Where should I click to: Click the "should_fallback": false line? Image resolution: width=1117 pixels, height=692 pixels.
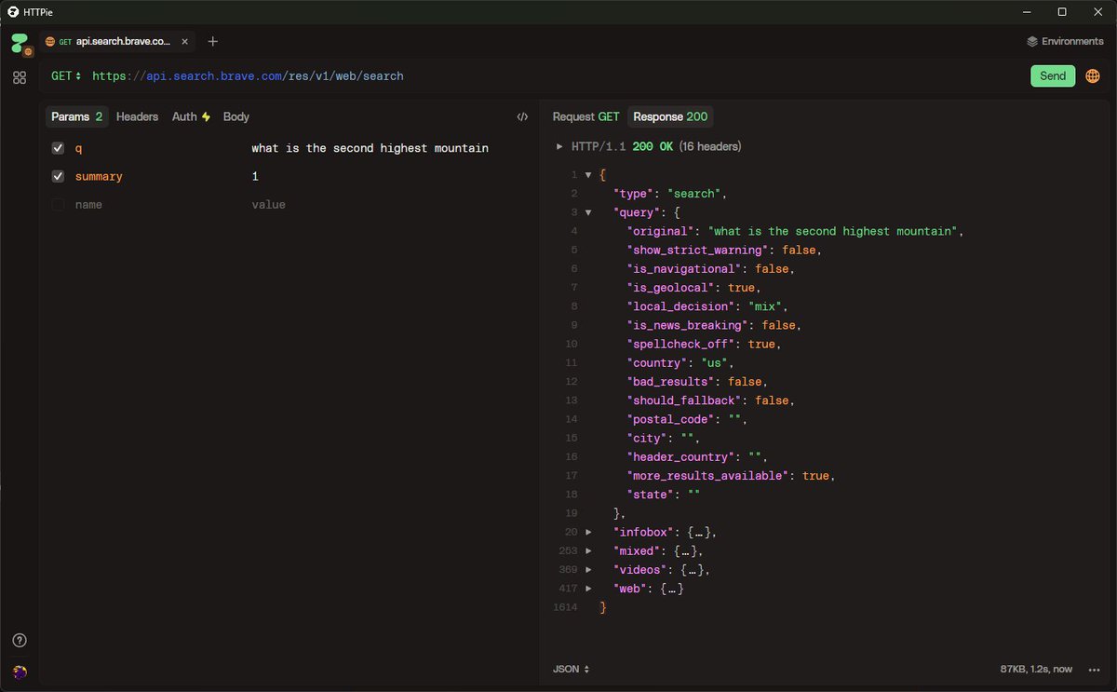711,400
